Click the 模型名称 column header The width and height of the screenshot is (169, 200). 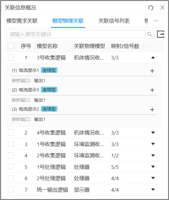click(47, 46)
